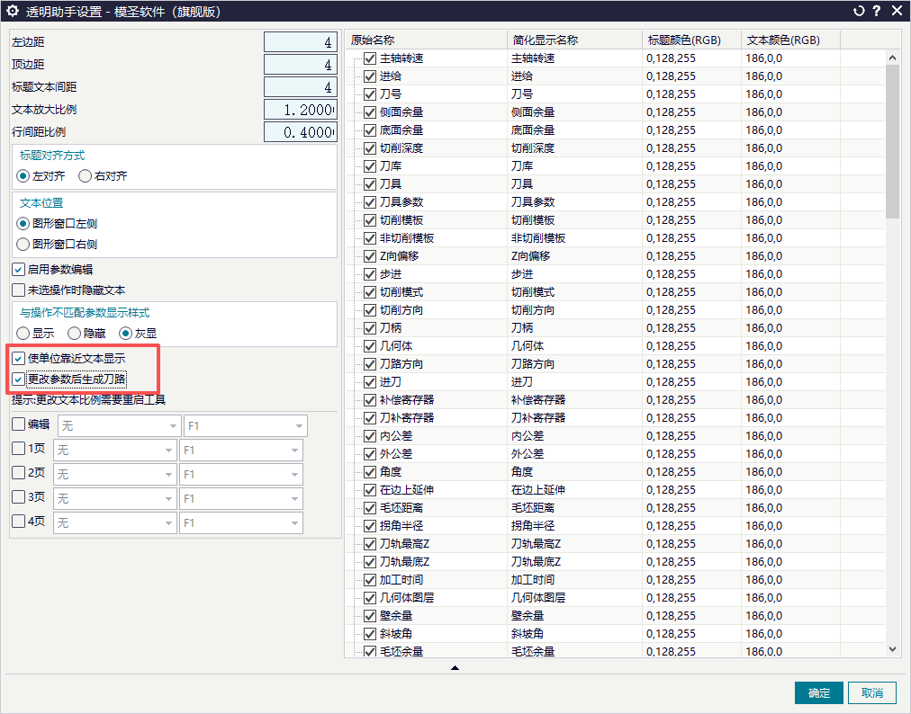Screen dimensions: 911x714
Task: Click title color 0,128,255 of 刀号 row
Action: (x=671, y=94)
